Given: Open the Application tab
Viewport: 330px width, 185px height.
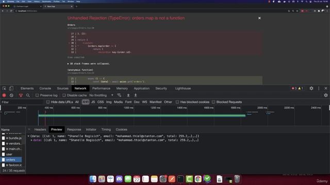Looking at the screenshot, I should tap(142, 88).
